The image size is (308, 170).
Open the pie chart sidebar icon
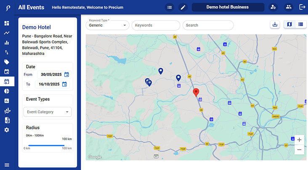7,91
